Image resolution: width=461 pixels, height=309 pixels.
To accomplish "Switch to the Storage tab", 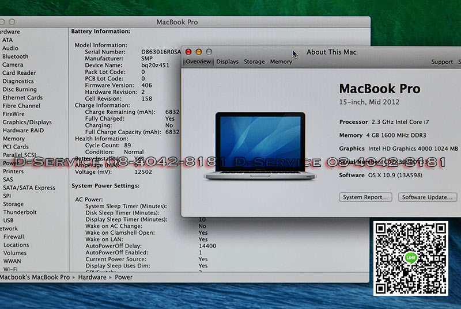I will click(254, 62).
